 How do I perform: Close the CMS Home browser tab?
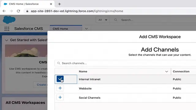51,4
